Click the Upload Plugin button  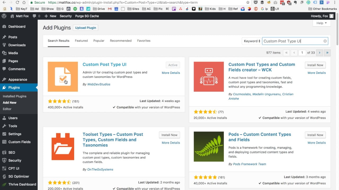tap(85, 27)
